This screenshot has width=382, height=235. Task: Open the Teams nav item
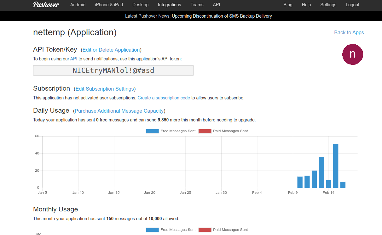tap(197, 5)
